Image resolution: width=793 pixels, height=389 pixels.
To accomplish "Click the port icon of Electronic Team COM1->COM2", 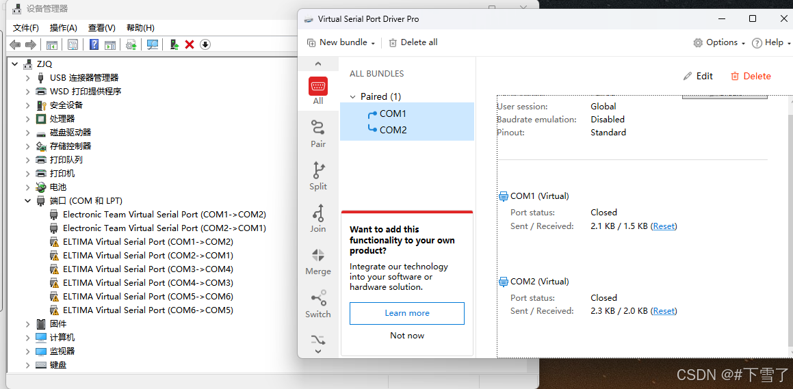I will (x=54, y=214).
